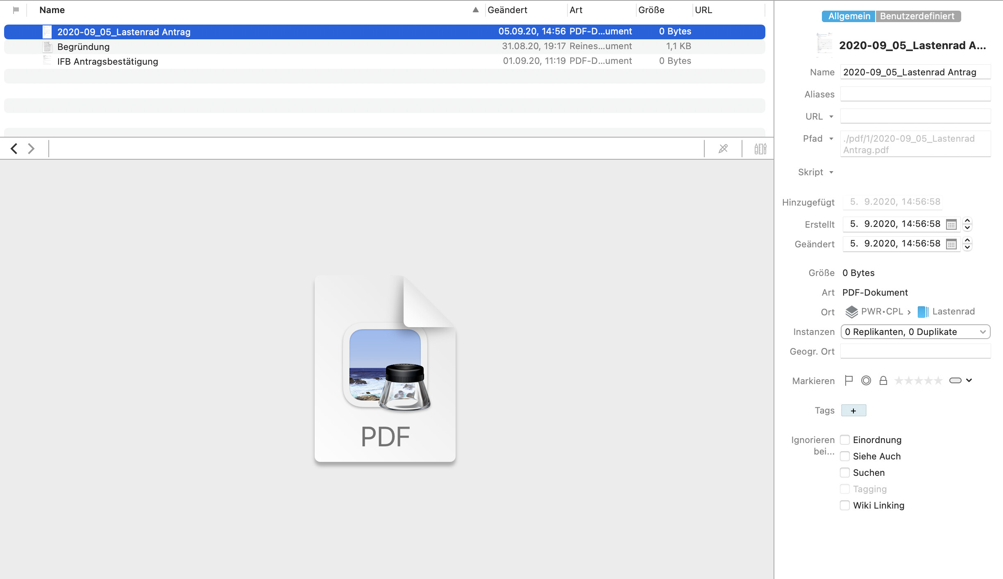Screen dimensions: 1003x579
Task: Click the Pfad path text field
Action: tap(915, 144)
